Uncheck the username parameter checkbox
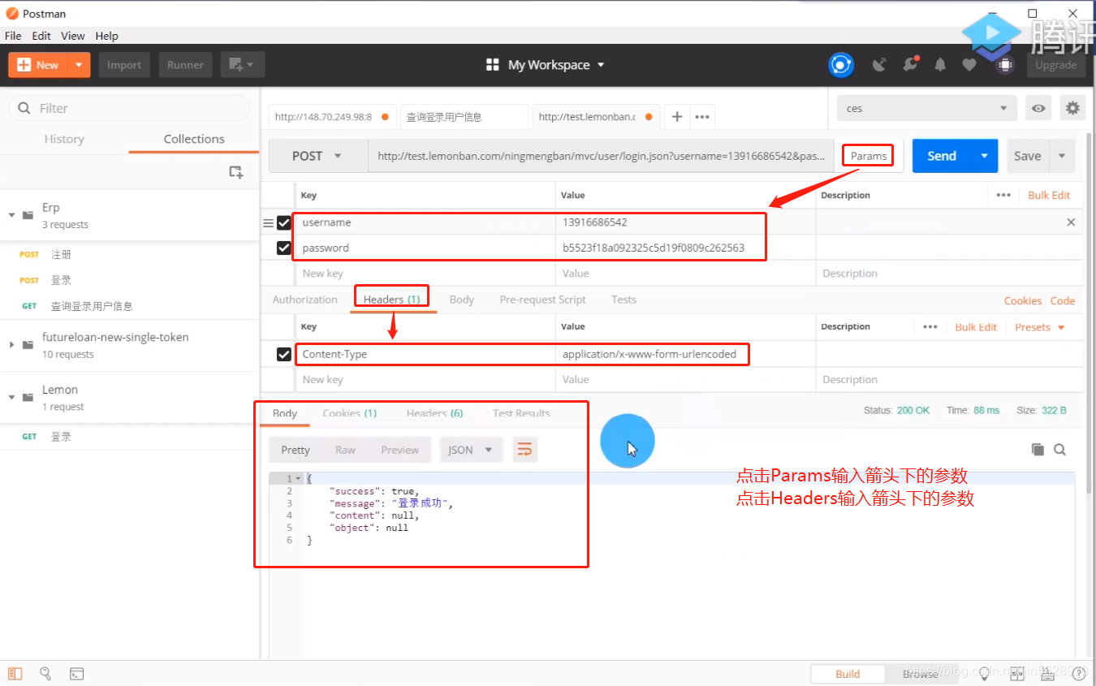This screenshot has width=1096, height=686. point(283,222)
